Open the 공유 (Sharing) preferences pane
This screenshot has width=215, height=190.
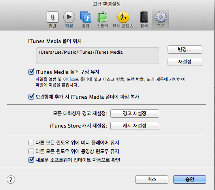coord(86,20)
